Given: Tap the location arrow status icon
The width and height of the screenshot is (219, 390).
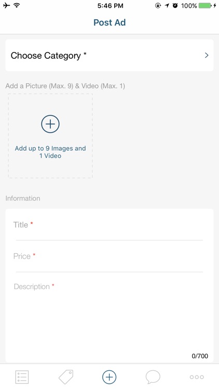Looking at the screenshot, I should coord(167,6).
